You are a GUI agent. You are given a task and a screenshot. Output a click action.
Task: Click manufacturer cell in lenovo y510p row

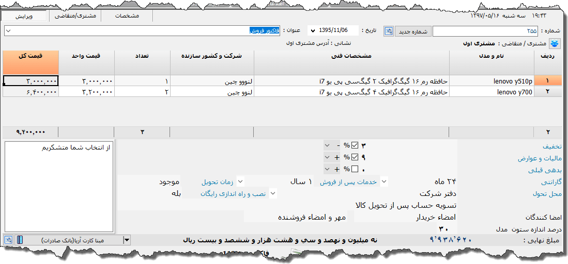[212, 80]
